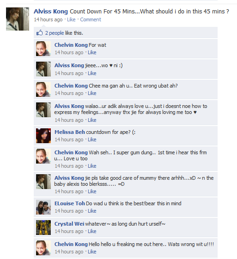
Task: Click Comment link under the main post
Action: [x=91, y=19]
